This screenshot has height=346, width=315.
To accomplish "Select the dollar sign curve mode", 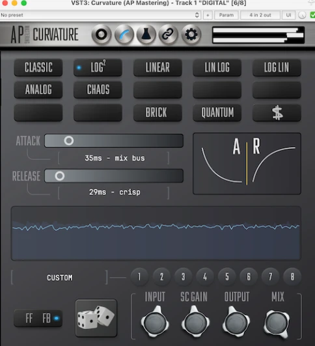I will 277,113.
